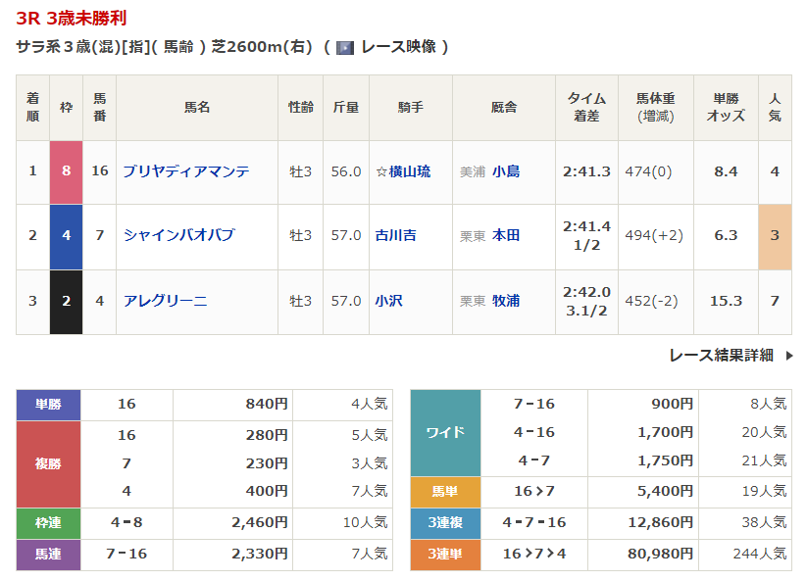Click the arrow beside レース結果詳細
This screenshot has height=581, width=807.
pyautogui.click(x=789, y=356)
